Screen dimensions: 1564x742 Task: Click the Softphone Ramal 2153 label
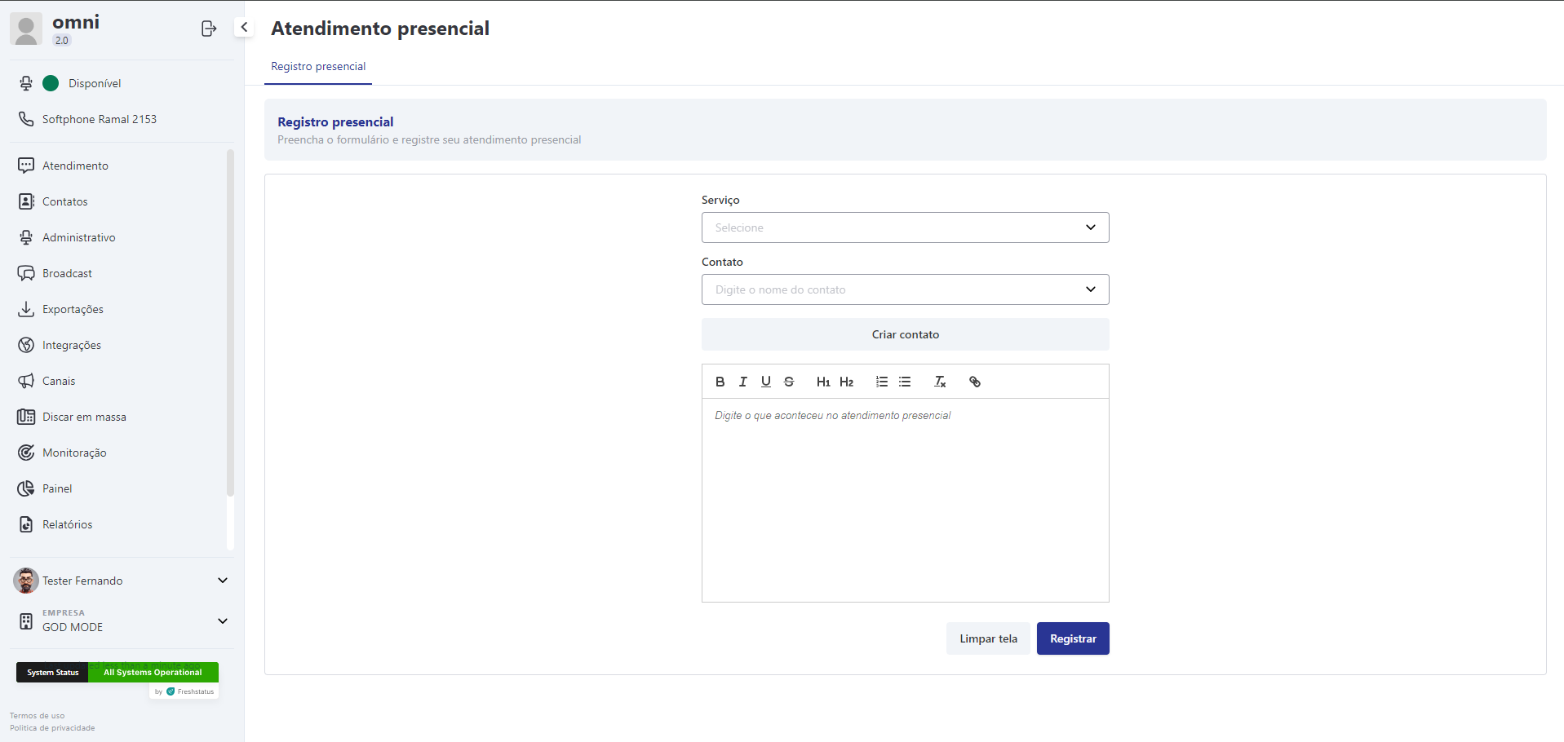pyautogui.click(x=100, y=119)
